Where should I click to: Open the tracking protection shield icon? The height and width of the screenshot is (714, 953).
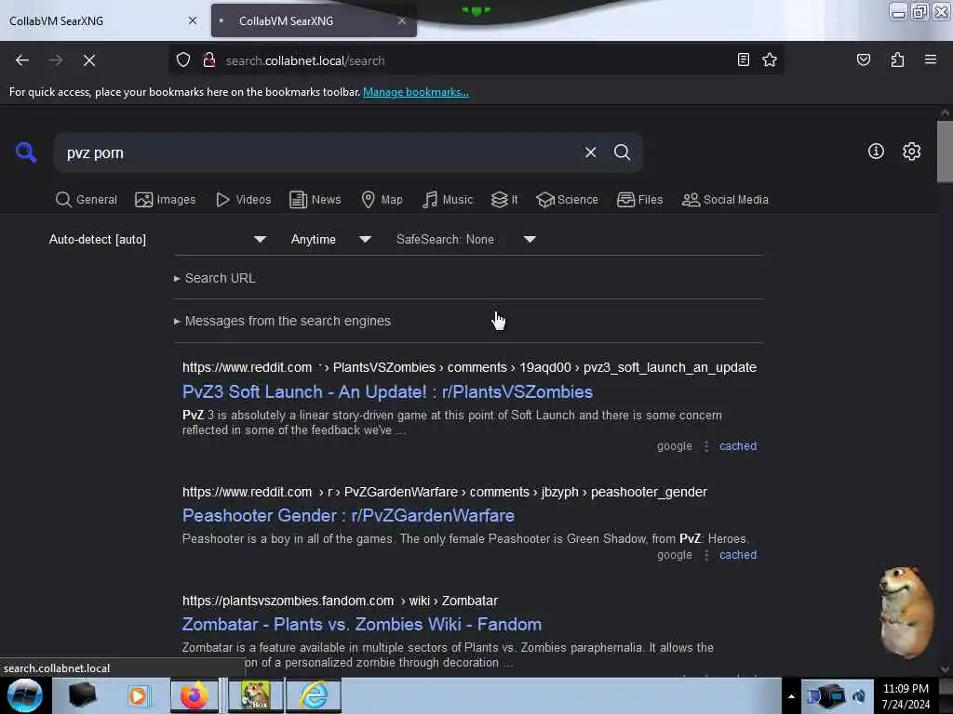tap(183, 60)
